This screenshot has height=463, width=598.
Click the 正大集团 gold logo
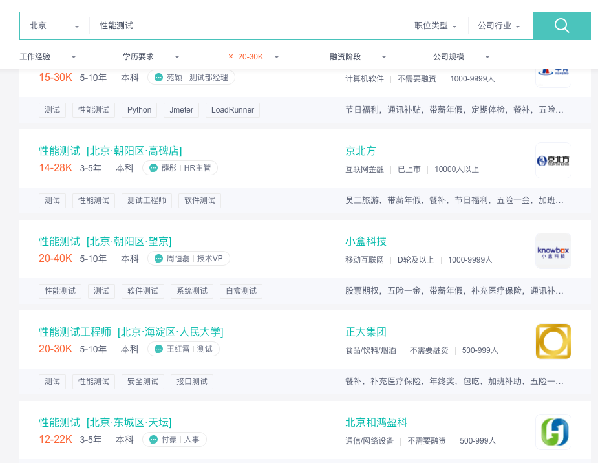click(553, 341)
